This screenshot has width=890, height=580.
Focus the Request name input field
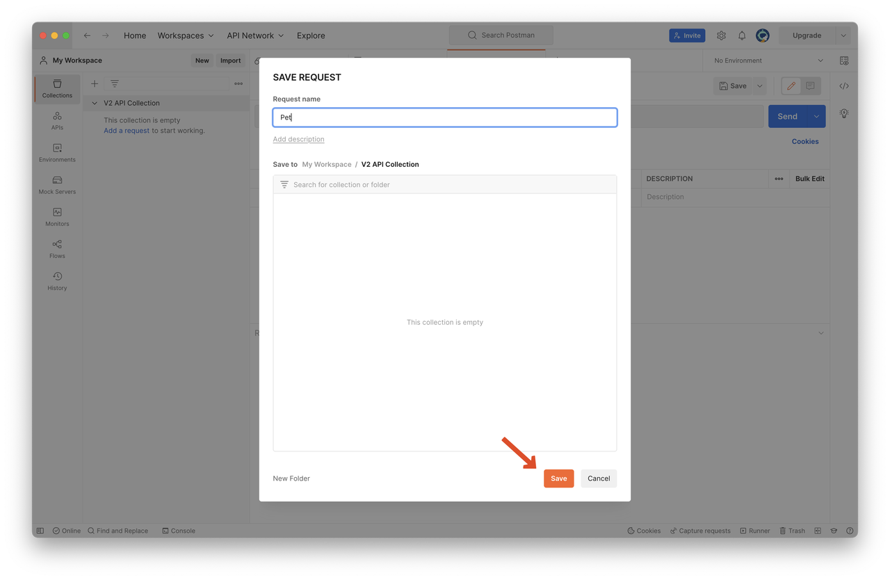click(x=445, y=118)
